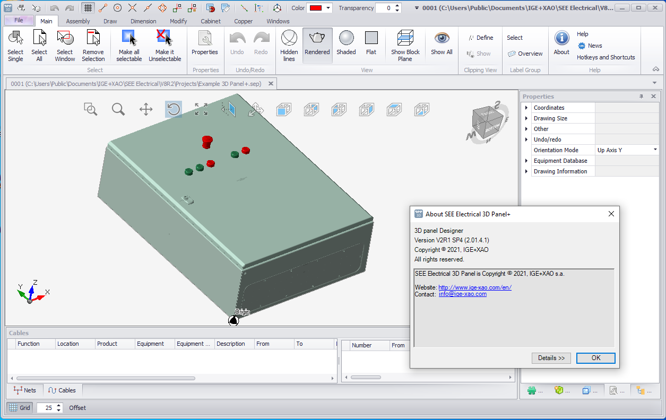Click the 3D sphere icon in quick toolbar

(277, 8)
